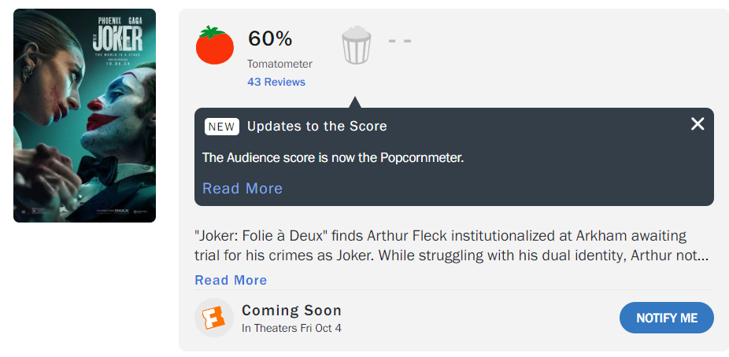The image size is (729, 357).
Task: Click the JOKER title on the poster
Action: coord(117,38)
